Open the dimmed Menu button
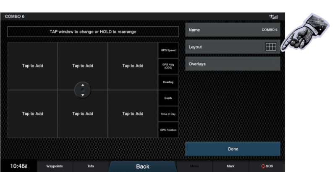 coord(194,166)
